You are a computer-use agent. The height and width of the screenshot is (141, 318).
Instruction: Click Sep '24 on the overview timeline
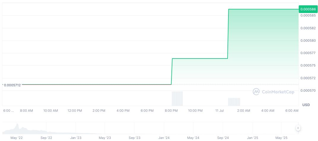(223, 138)
